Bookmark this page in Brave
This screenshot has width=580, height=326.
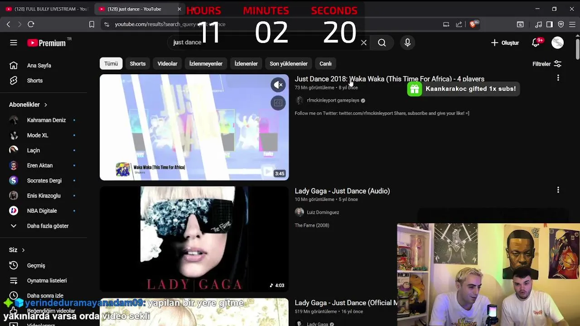(92, 24)
